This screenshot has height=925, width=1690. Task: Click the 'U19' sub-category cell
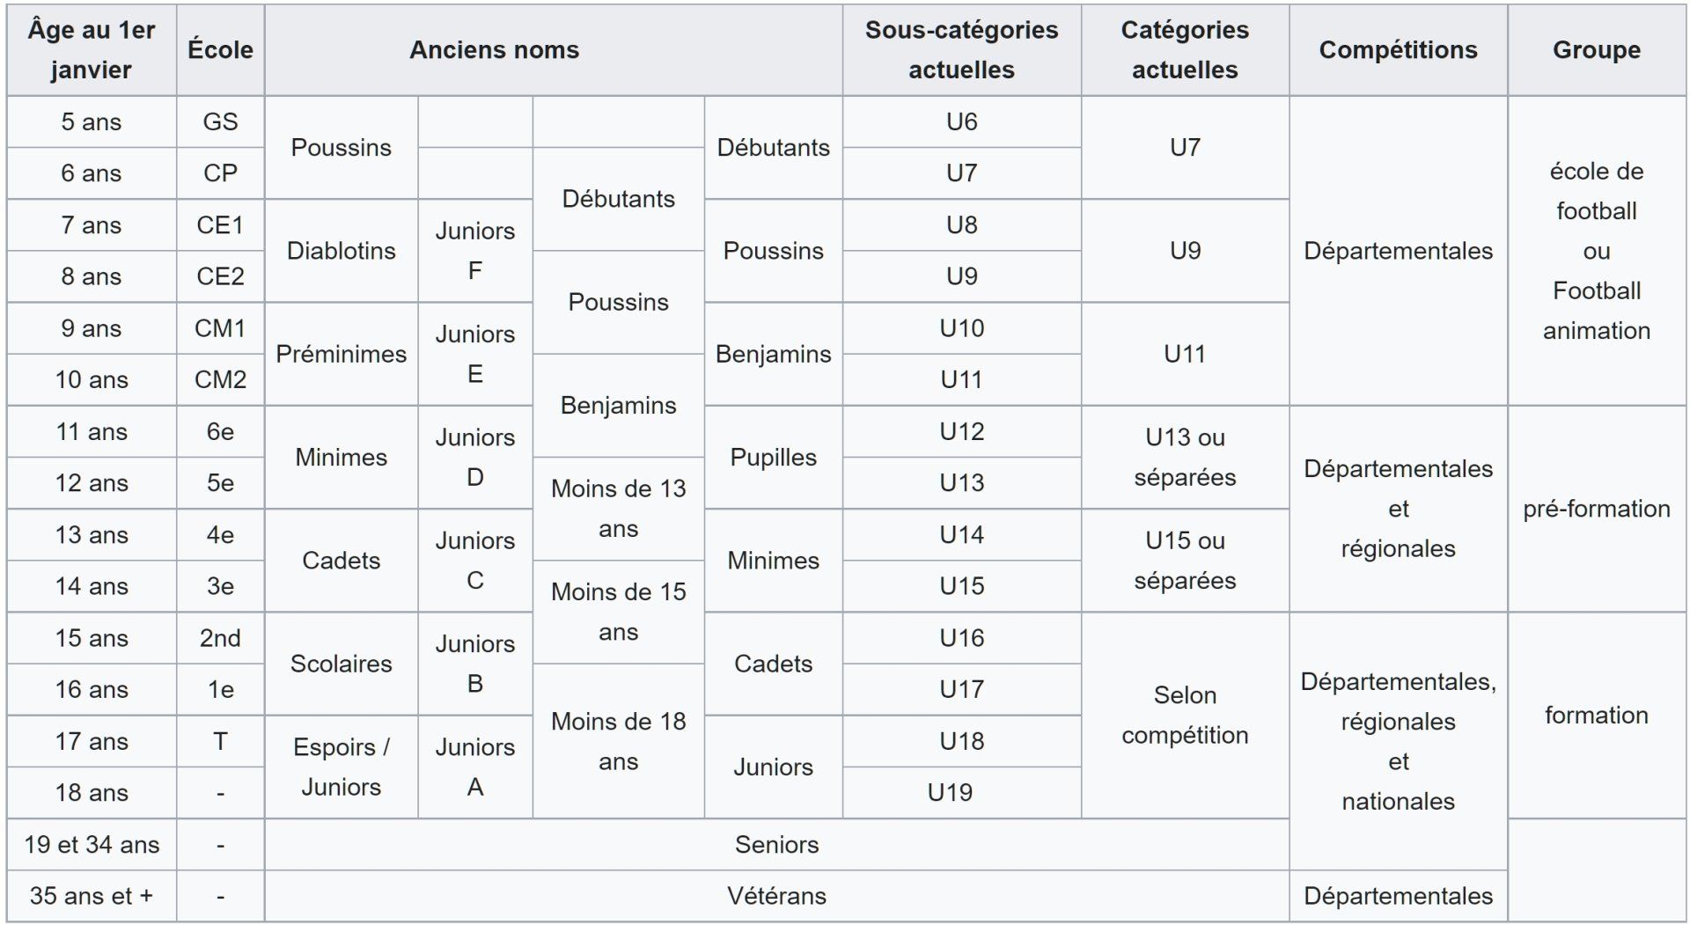tap(961, 793)
